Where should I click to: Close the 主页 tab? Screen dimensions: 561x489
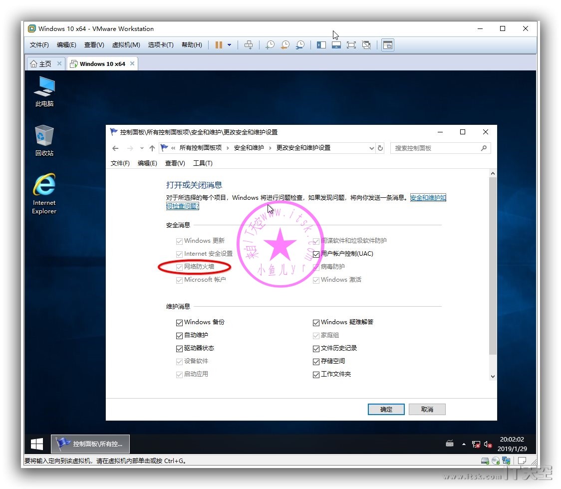coord(59,63)
